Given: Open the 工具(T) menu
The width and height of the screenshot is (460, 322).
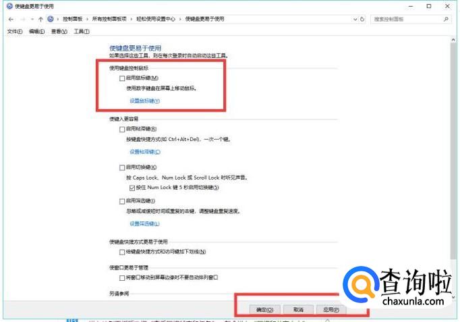Looking at the screenshot, I should click(81, 32).
